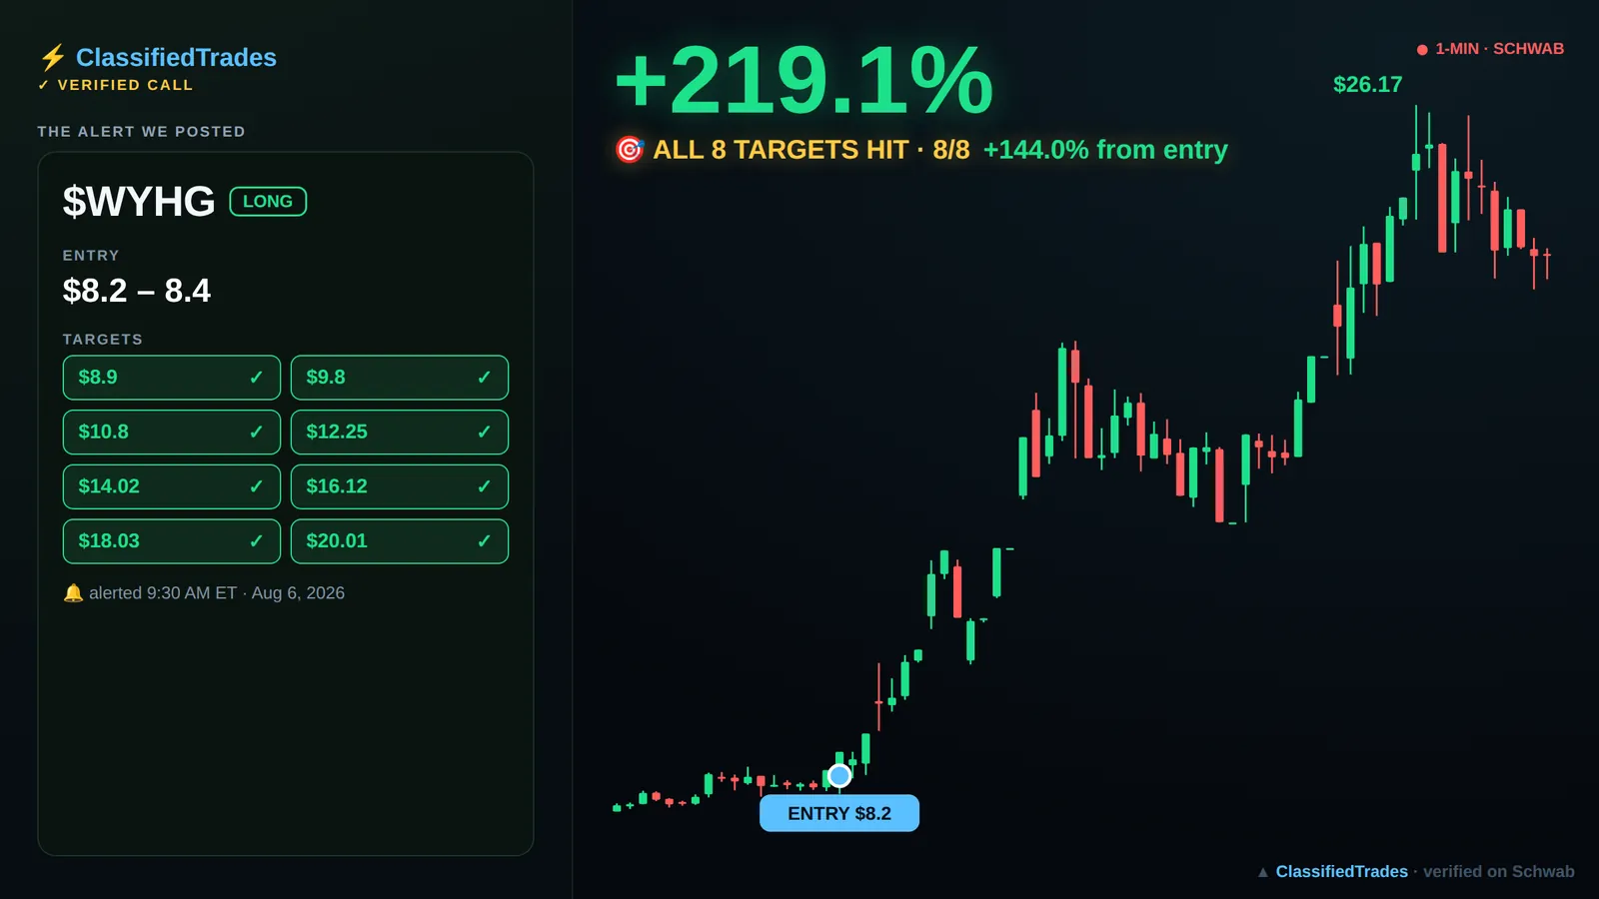The height and width of the screenshot is (899, 1599).
Task: Click the checkmark on $8.9 target
Action: tap(256, 378)
